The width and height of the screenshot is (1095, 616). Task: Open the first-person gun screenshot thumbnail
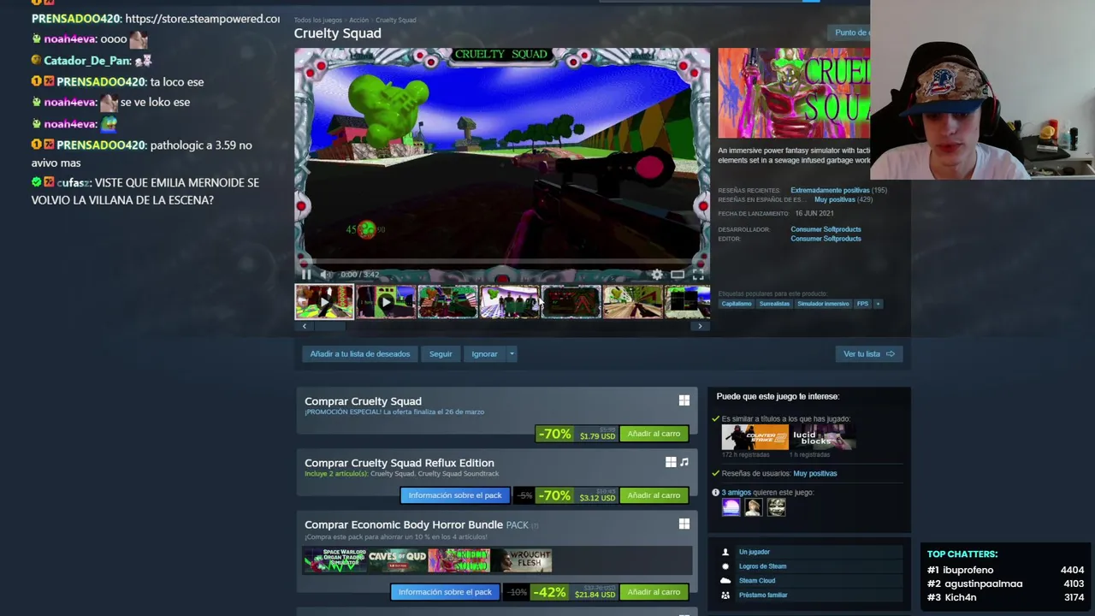click(632, 302)
